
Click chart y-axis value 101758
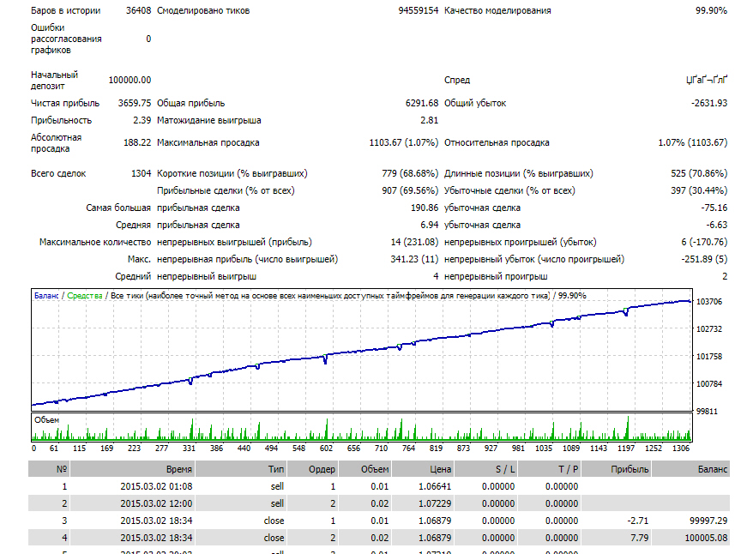[x=708, y=356]
